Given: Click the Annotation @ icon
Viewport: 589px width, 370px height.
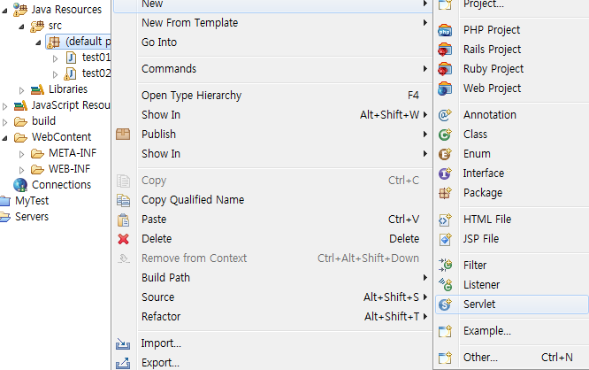Looking at the screenshot, I should click(445, 115).
